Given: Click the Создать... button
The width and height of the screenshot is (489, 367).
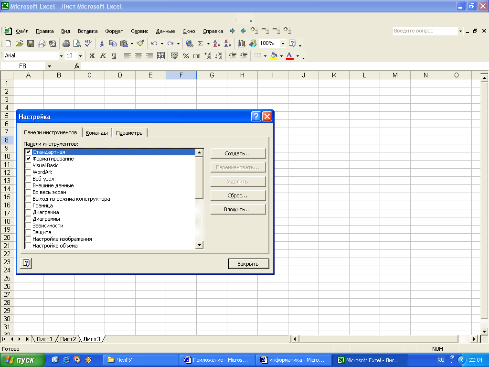Looking at the screenshot, I should pos(238,153).
